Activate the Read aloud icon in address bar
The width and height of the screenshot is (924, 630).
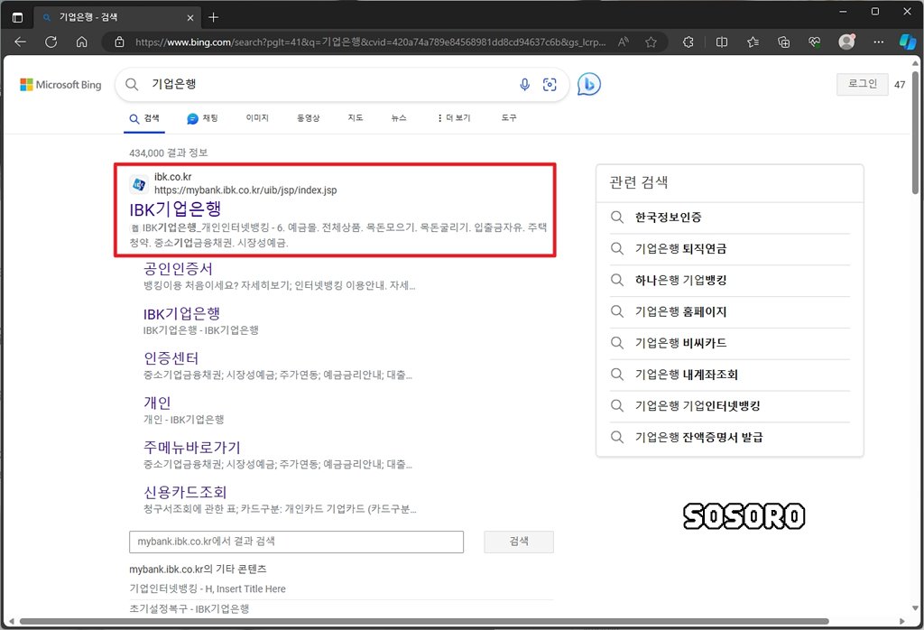coord(623,42)
